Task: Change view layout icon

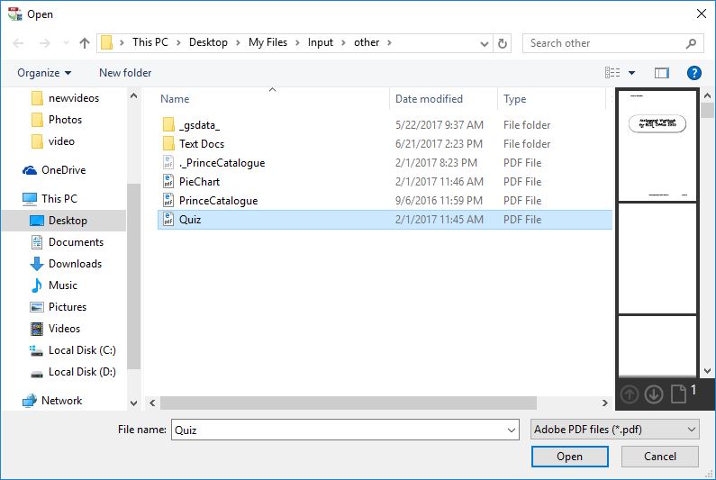Action: (612, 73)
